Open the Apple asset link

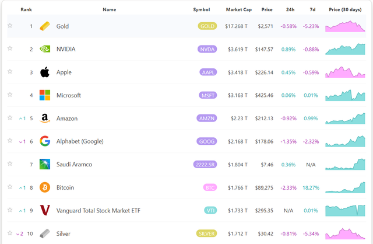(64, 72)
